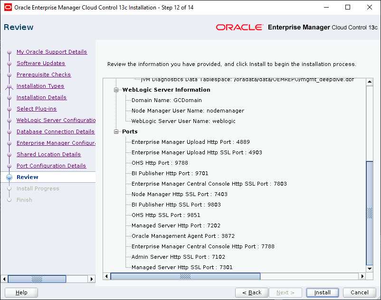Screen dimensions: 381x300
Task: Start installation with the Install button
Action: click(x=323, y=292)
